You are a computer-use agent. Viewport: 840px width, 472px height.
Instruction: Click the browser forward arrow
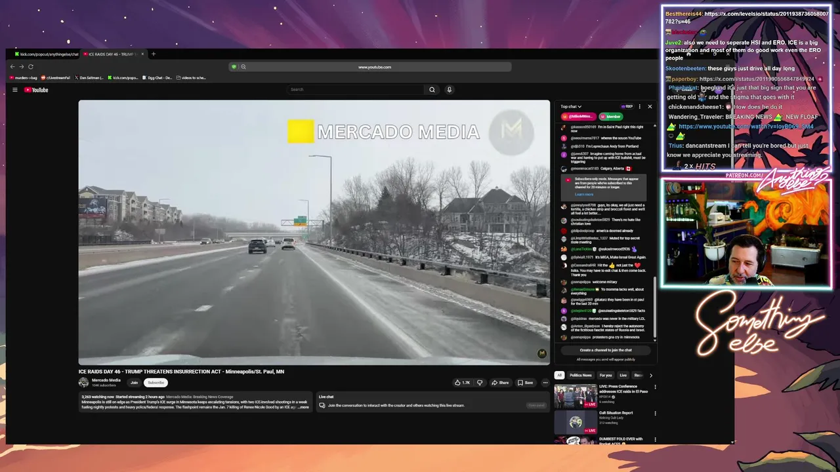point(21,67)
